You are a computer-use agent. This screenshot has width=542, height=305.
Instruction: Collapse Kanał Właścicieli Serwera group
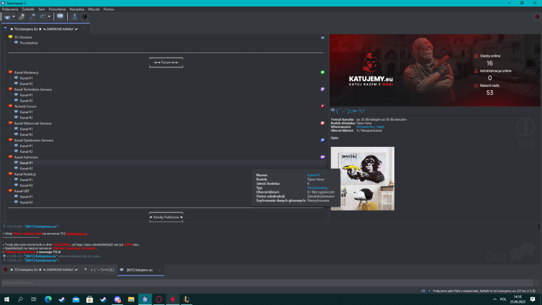coord(4,123)
